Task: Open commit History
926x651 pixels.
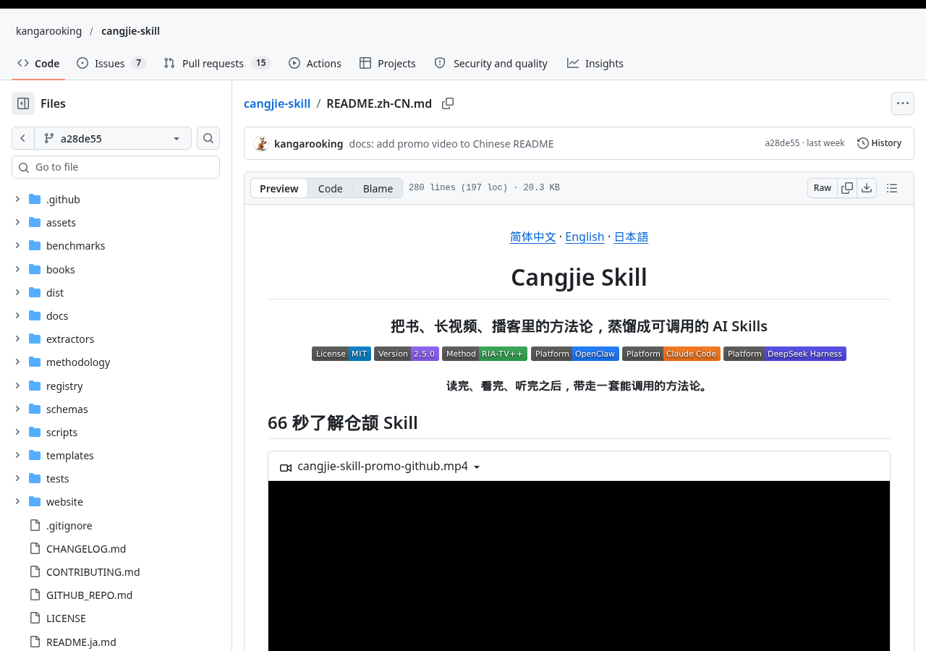Action: coord(880,143)
